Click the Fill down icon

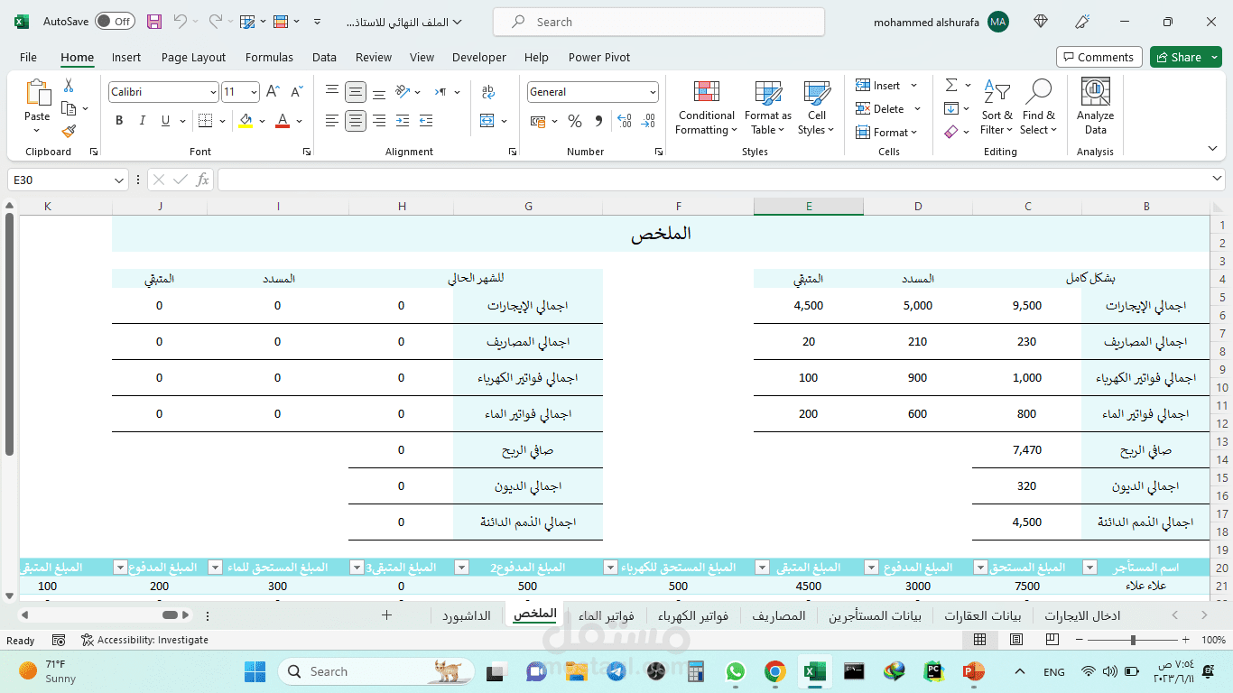(951, 109)
